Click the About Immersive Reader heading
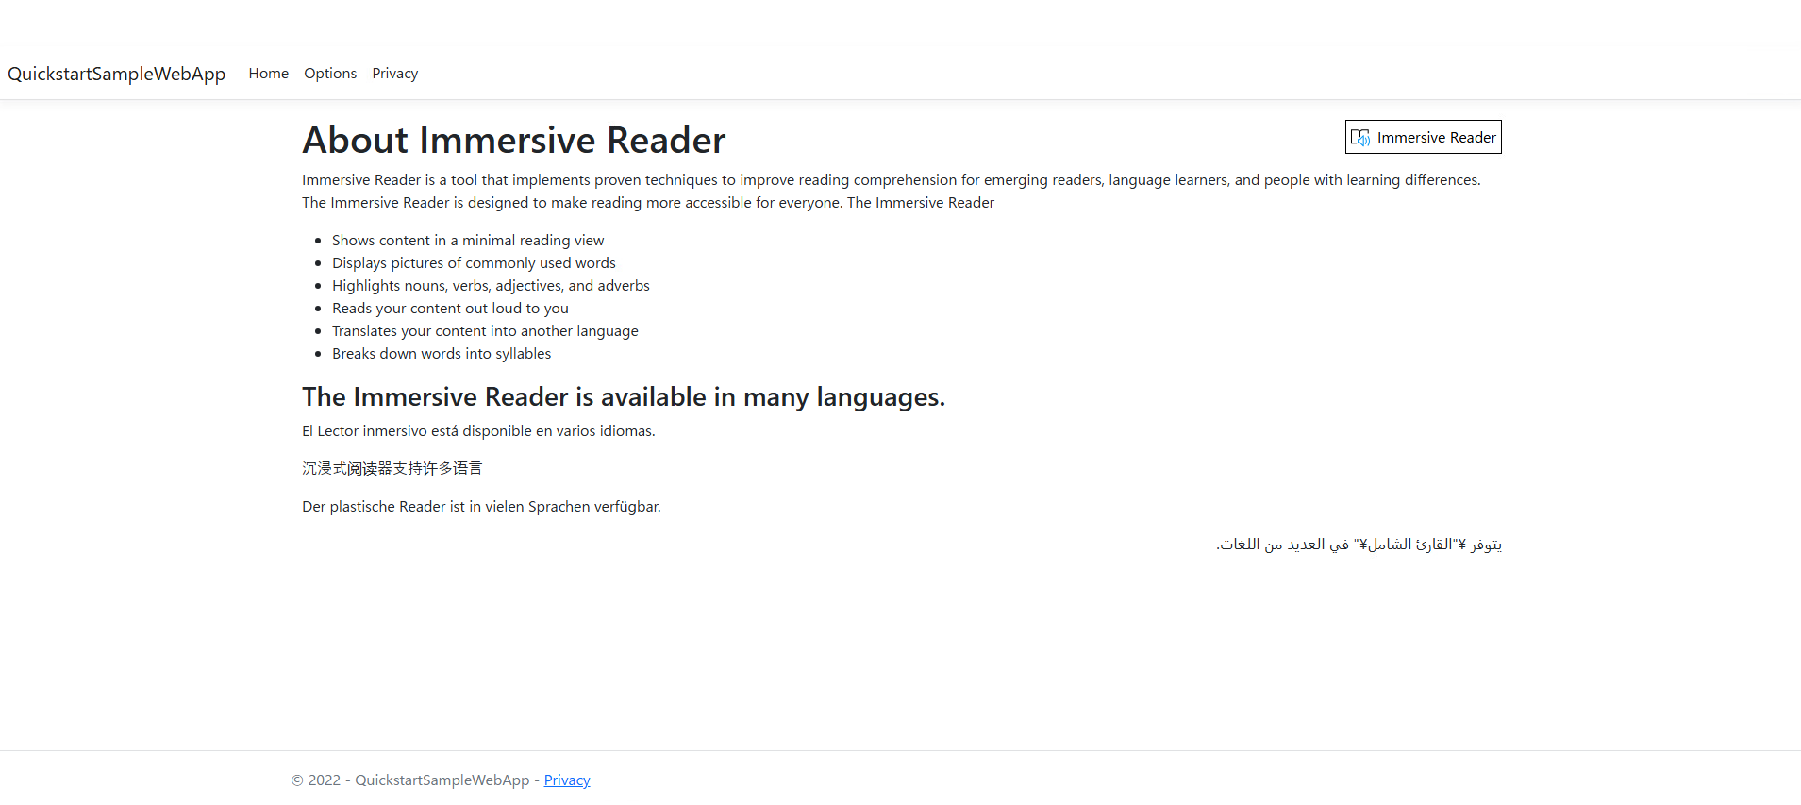Image resolution: width=1801 pixels, height=805 pixels. pyautogui.click(x=514, y=140)
